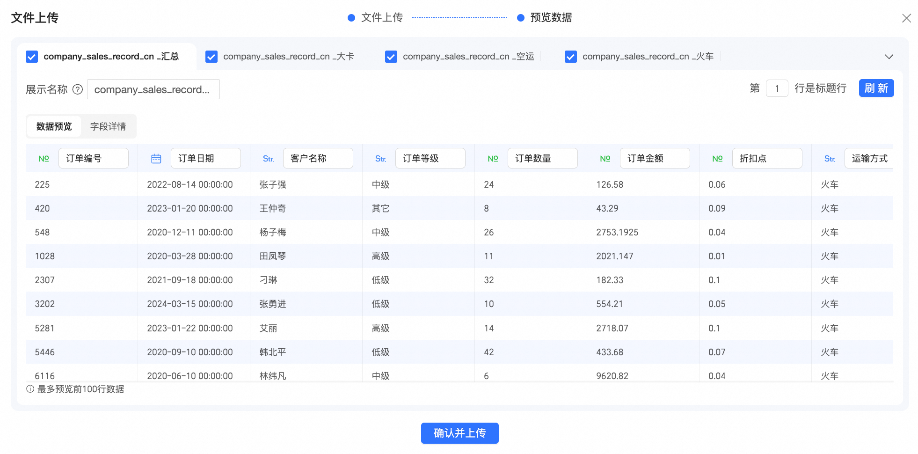The width and height of the screenshot is (918, 454).
Task: Click the order amount 2021.147
Action: (x=615, y=256)
